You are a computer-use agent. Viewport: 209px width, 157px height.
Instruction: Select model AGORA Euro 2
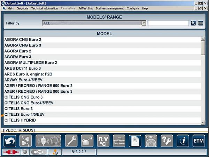tap(102, 51)
